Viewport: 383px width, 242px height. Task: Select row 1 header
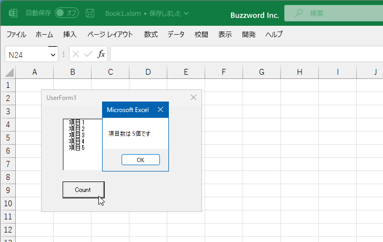coord(8,85)
